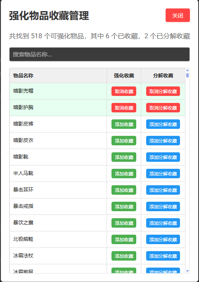199x282 pixels.
Task: Add 北极熊鞋 to decompose favorites
Action: tap(163, 239)
